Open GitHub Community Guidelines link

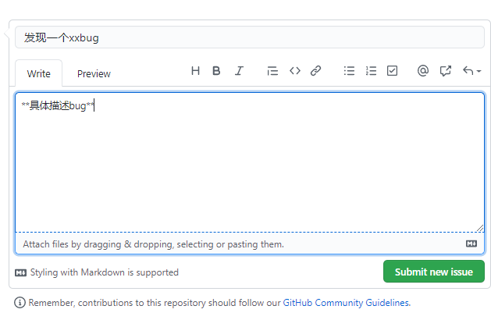point(346,303)
